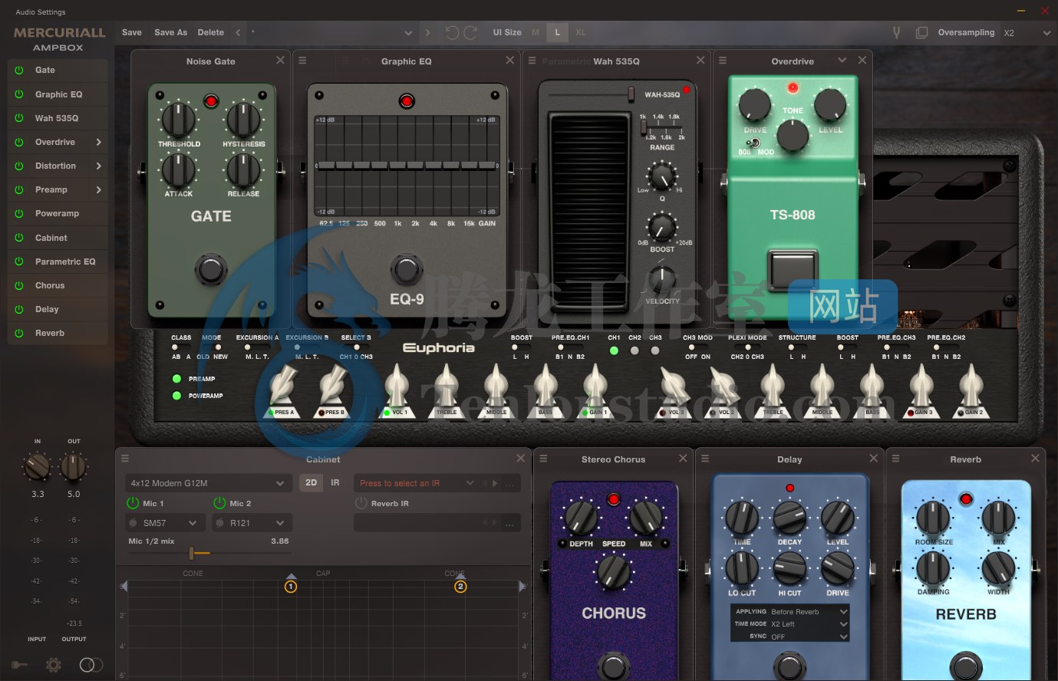Click the red LED on the EQ-9 pedal
This screenshot has width=1058, height=681.
tap(407, 101)
